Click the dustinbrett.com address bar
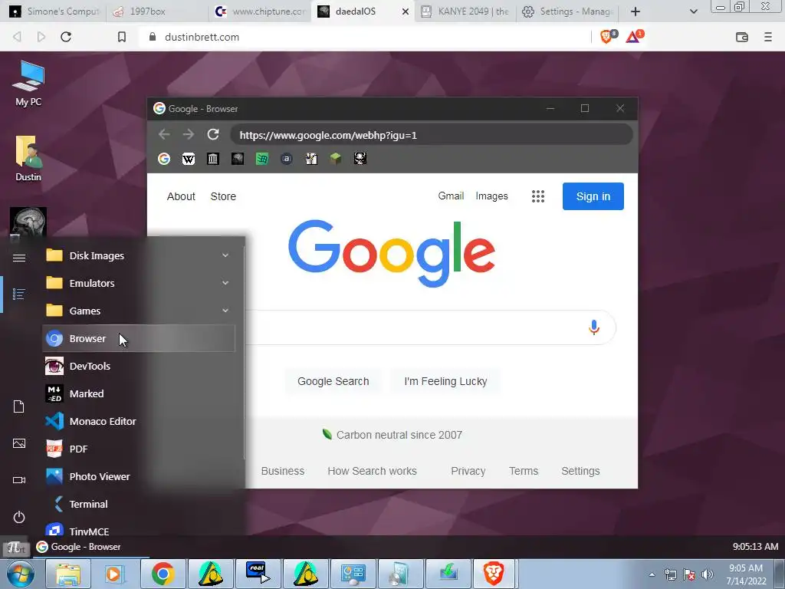The height and width of the screenshot is (589, 785). coord(366,37)
